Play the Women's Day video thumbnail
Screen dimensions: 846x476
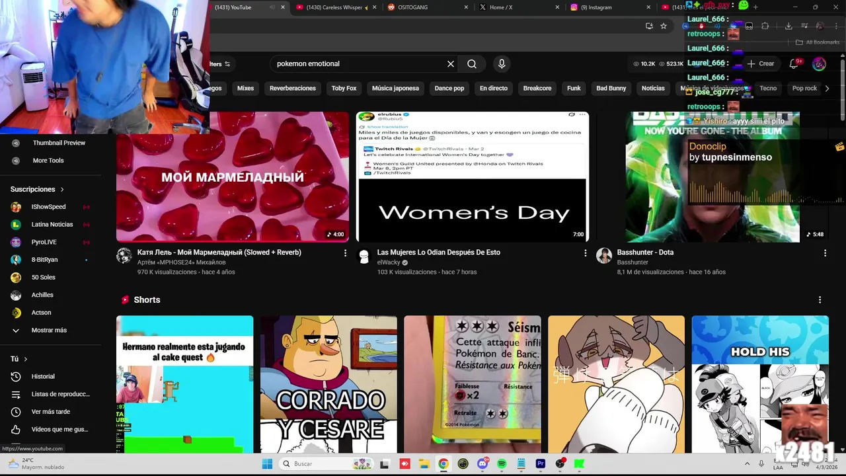472,177
